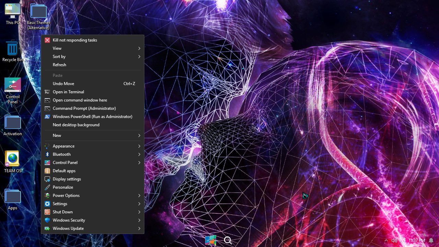Expand the View submenu arrow
Image resolution: width=439 pixels, height=247 pixels.
[x=139, y=48]
